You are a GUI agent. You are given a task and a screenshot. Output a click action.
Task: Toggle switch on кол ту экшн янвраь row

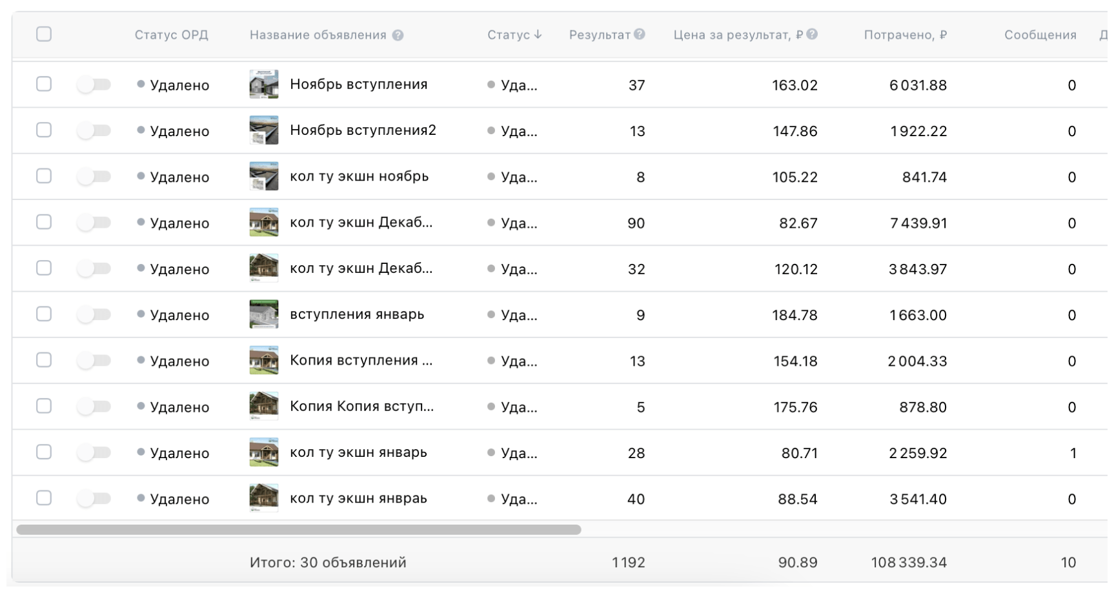coord(94,499)
